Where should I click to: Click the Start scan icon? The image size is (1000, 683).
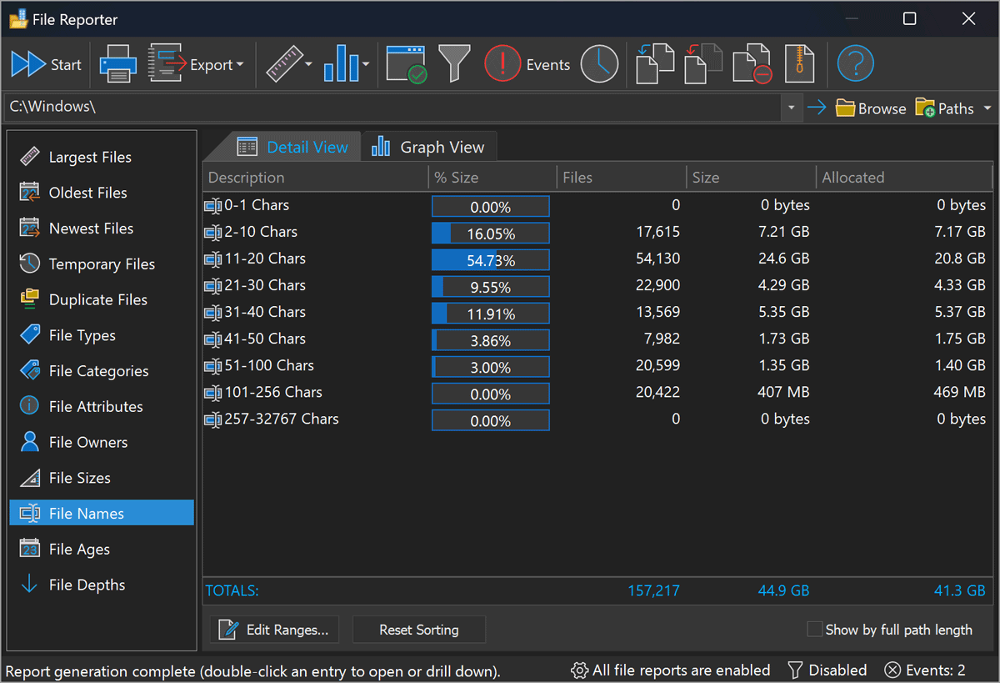29,64
